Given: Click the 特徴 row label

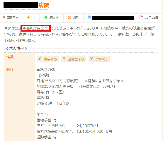Looking at the screenshot, I should tap(10, 57).
